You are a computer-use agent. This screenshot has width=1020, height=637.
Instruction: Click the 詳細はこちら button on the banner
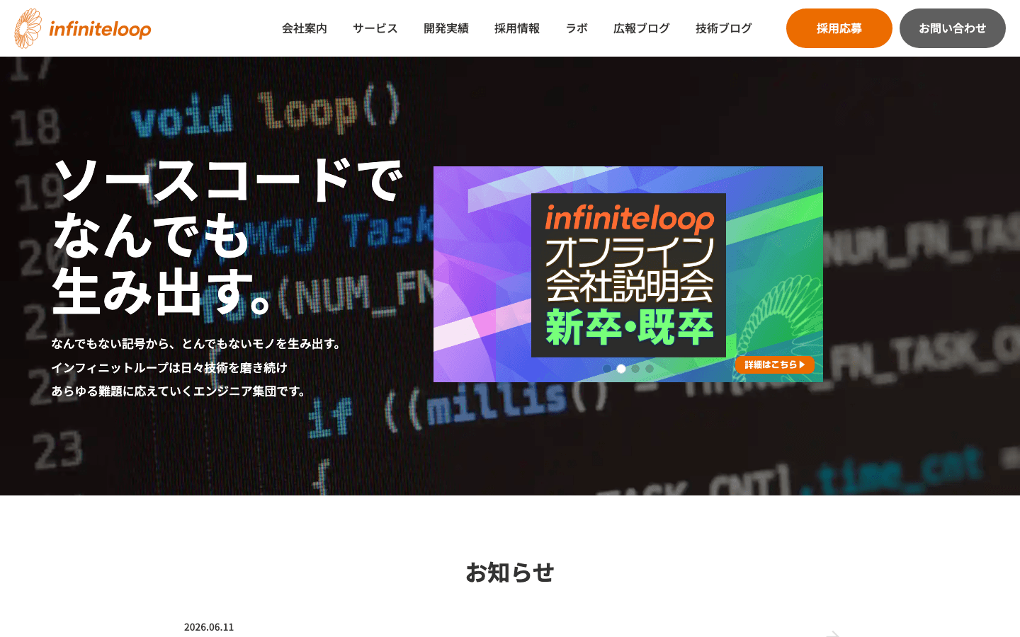click(774, 365)
